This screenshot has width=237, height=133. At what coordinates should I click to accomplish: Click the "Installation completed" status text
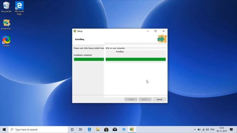click(x=83, y=55)
